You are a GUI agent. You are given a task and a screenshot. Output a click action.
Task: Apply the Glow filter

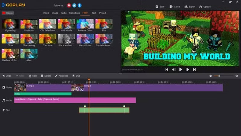[10, 39]
